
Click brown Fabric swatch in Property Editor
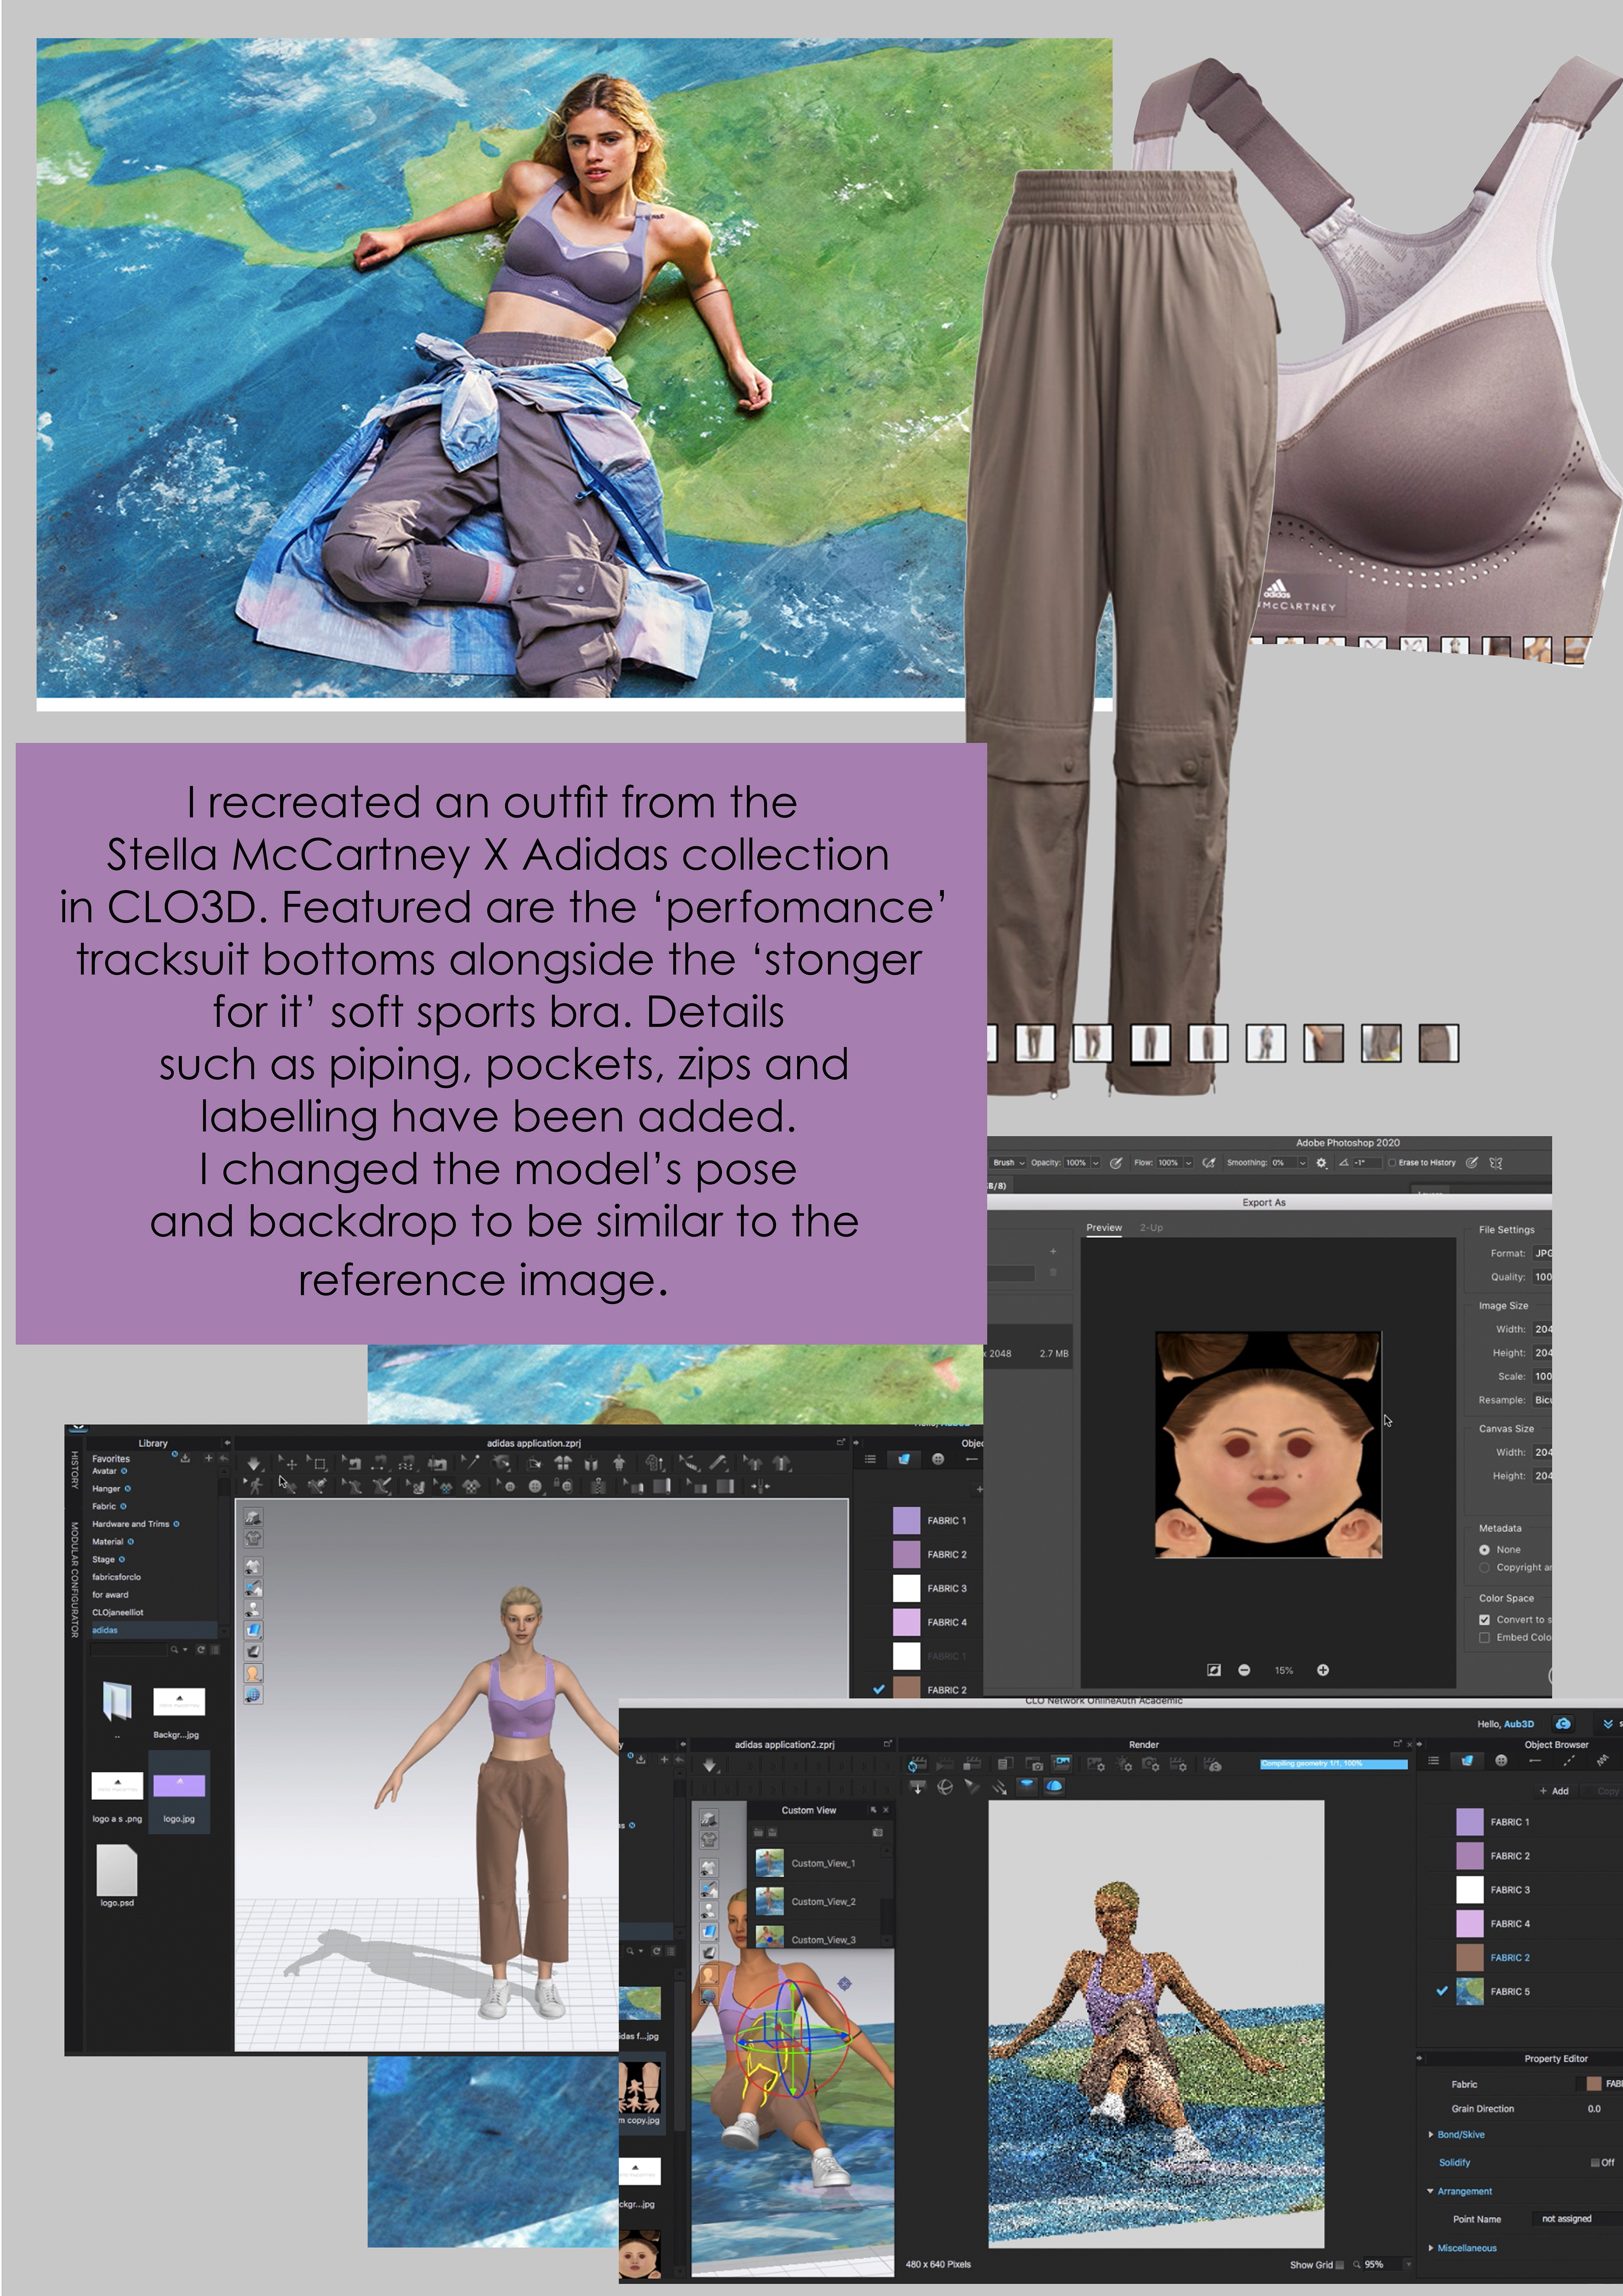click(x=1593, y=2084)
